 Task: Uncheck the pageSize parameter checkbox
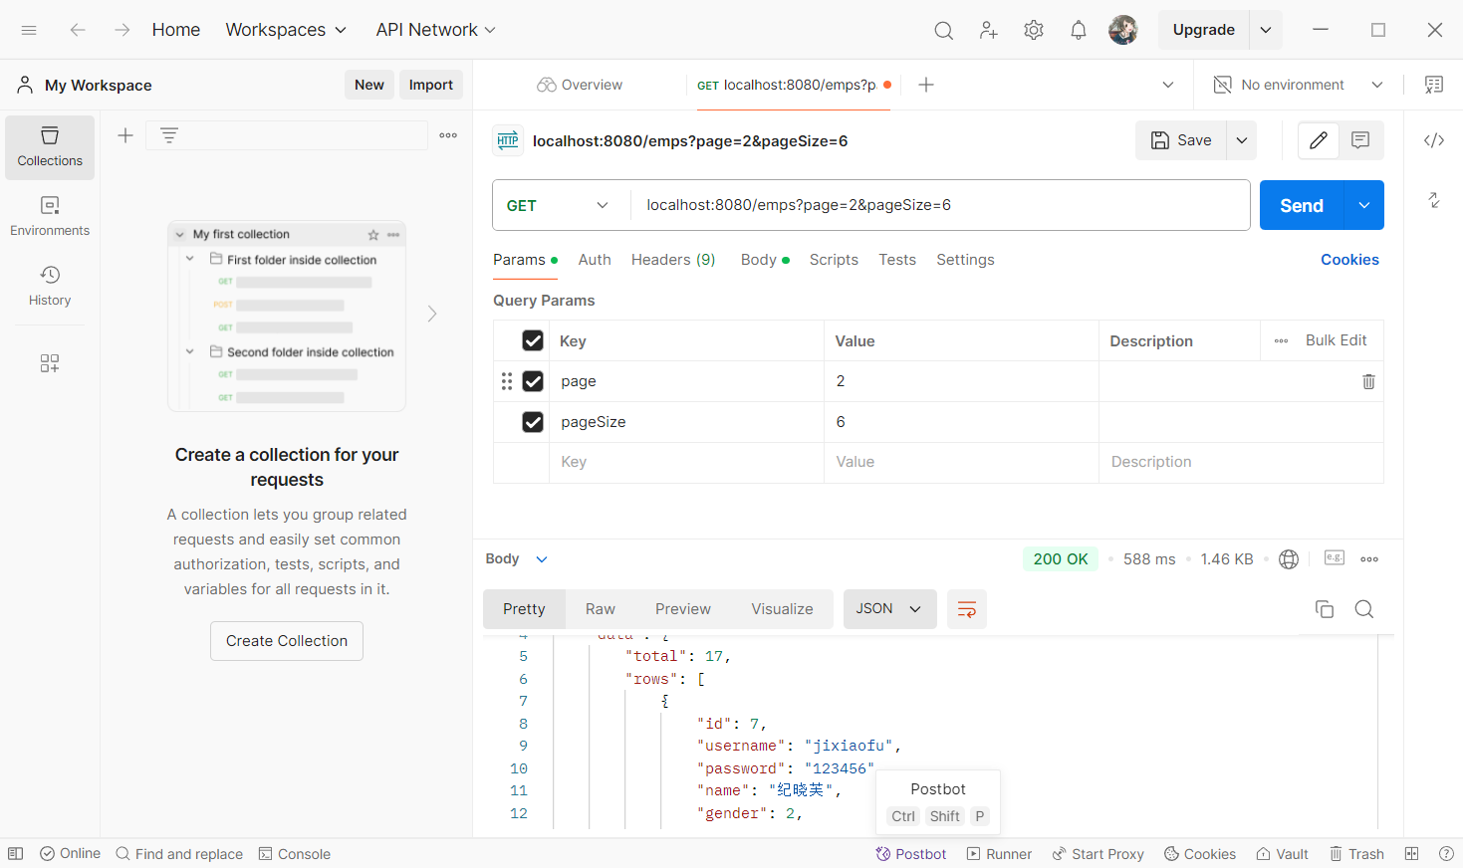(533, 422)
